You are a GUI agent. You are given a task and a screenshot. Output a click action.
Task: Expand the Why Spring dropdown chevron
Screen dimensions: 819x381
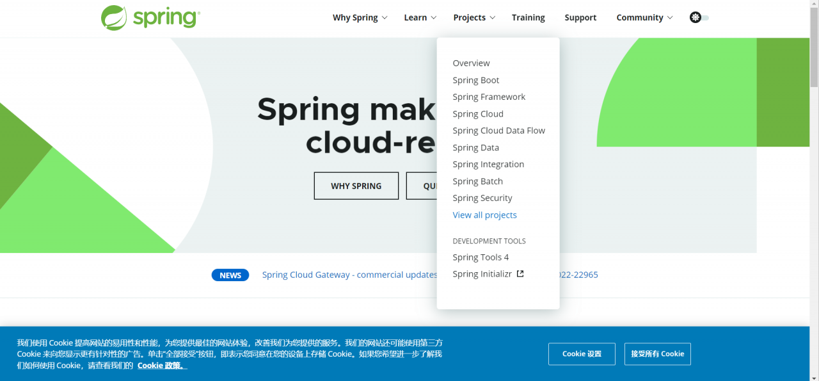tap(385, 18)
